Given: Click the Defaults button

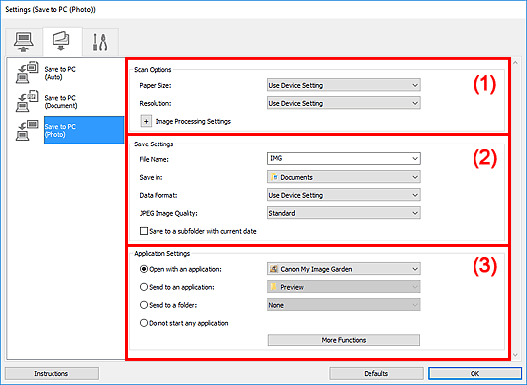Looking at the screenshot, I should point(376,373).
